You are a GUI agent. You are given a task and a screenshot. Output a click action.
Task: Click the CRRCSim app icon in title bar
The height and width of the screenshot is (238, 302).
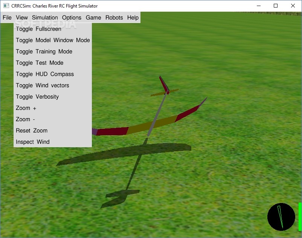[6, 6]
